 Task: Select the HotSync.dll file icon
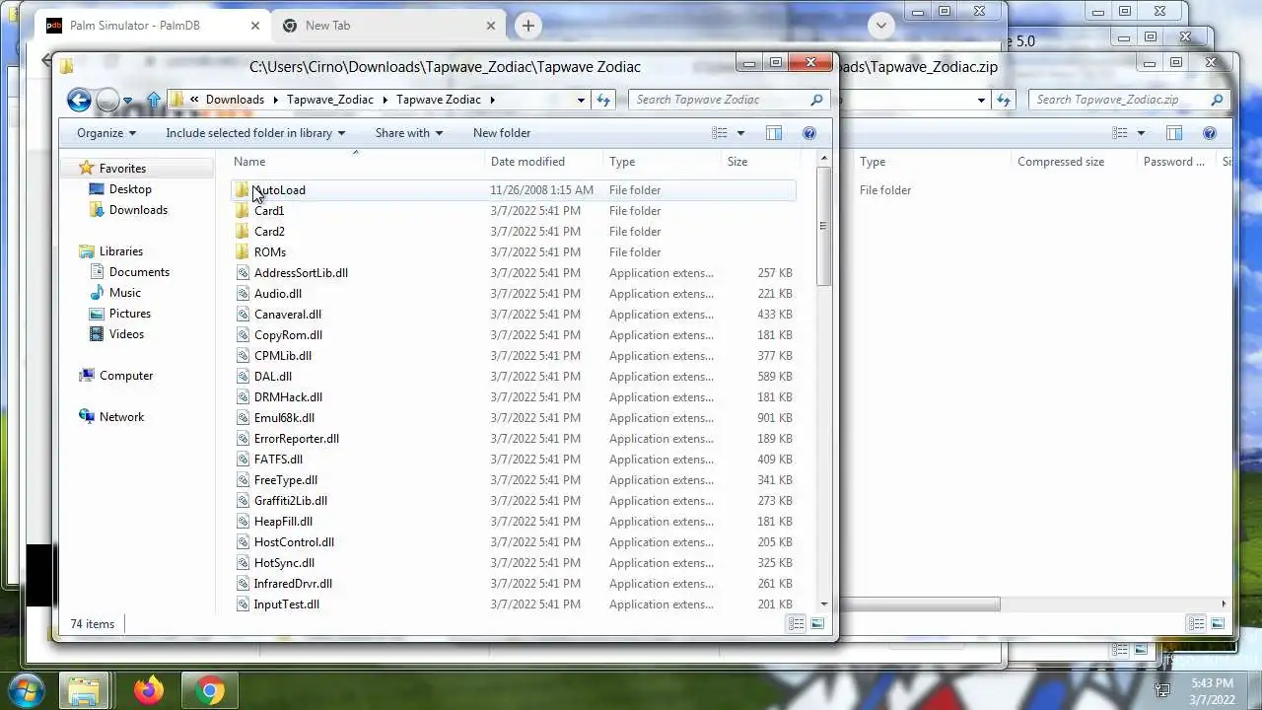(x=243, y=563)
